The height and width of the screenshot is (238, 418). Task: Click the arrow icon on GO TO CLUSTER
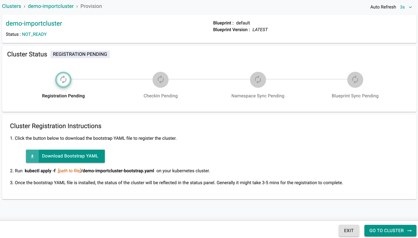[410, 231]
